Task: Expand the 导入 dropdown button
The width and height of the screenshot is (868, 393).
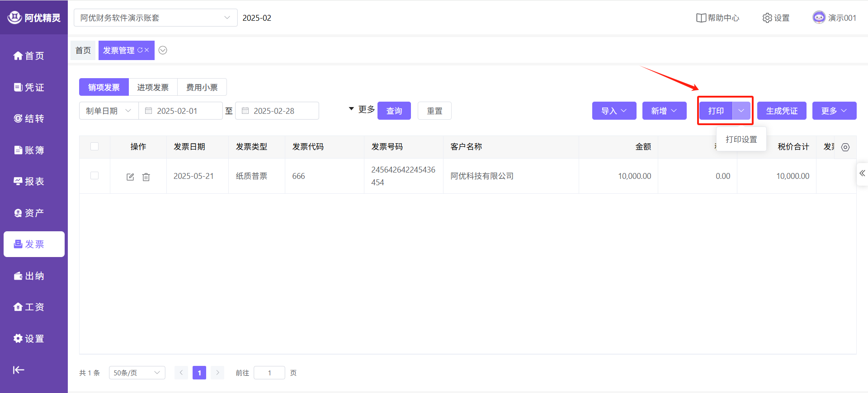Action: (614, 111)
